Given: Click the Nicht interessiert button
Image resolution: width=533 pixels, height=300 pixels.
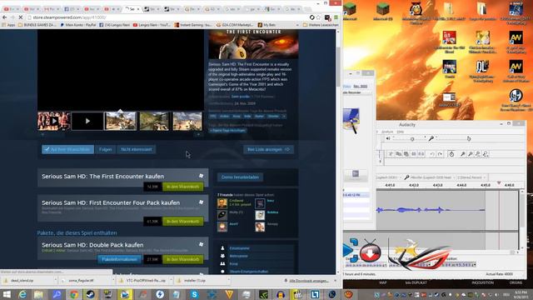Looking at the screenshot, I should tap(137, 149).
